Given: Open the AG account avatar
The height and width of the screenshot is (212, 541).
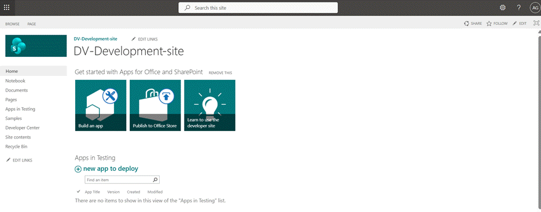Looking at the screenshot, I should click(535, 8).
